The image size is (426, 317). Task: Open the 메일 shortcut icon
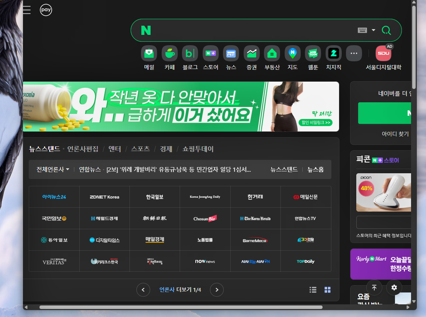tap(149, 53)
